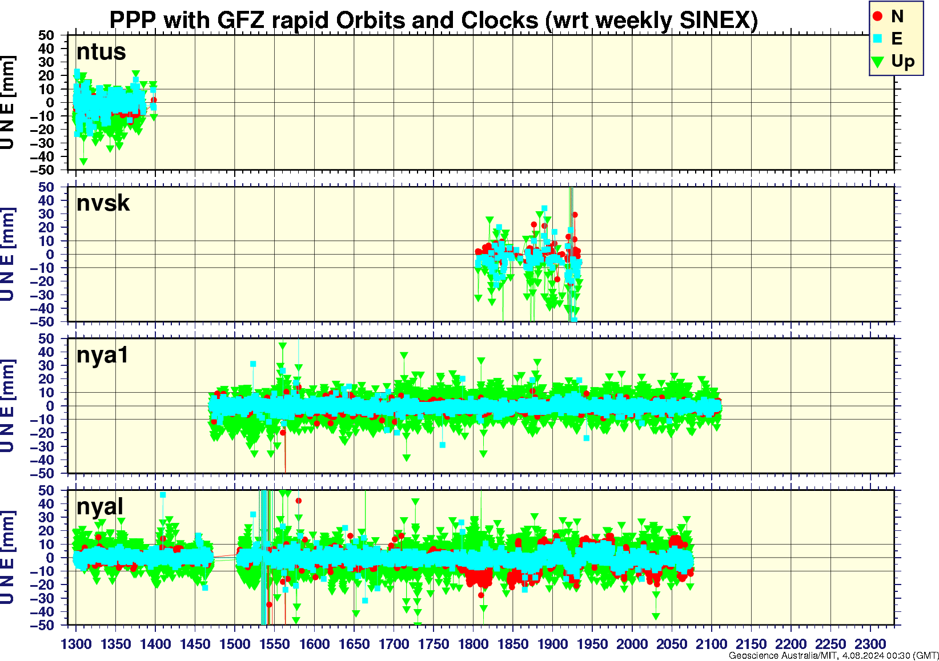939x661 pixels.
Task: Click the Up legend text label
Action: pos(903,61)
